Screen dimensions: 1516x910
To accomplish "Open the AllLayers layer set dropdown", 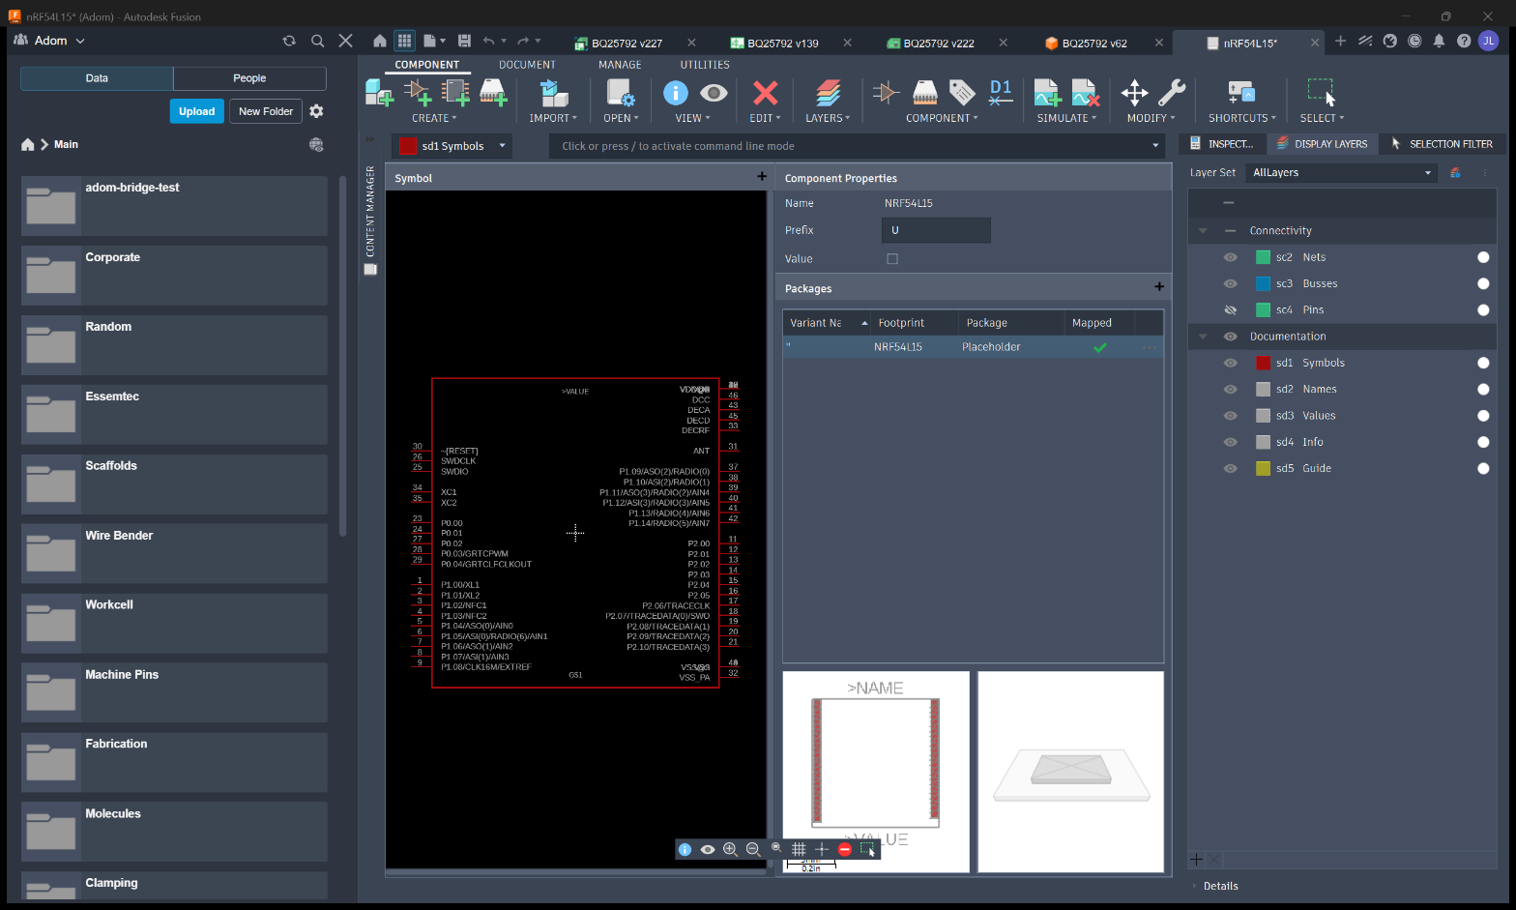I will coord(1342,173).
